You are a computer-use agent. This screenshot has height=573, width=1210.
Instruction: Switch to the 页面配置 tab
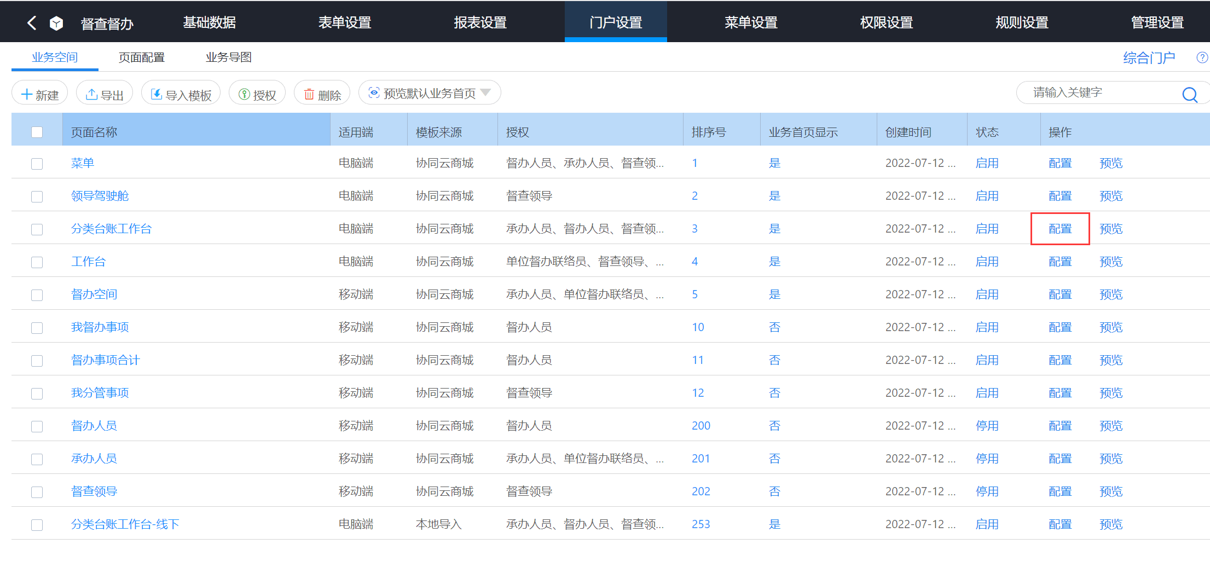(142, 57)
